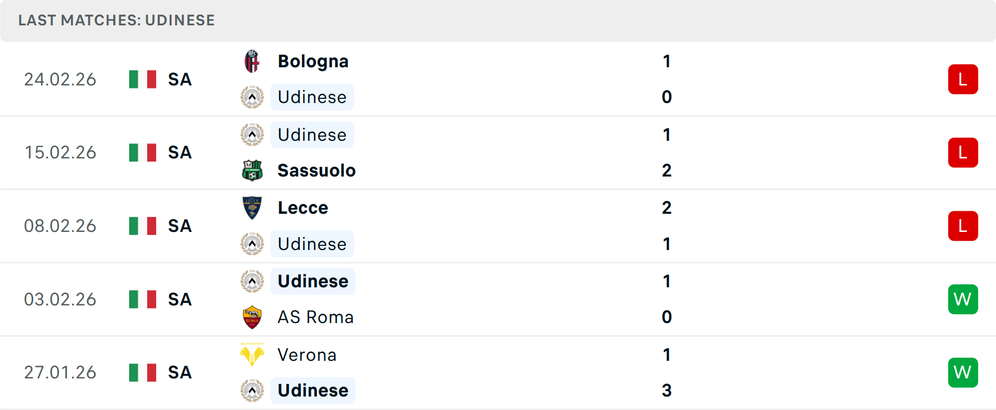Click the AS Roma club crest icon
This screenshot has height=410, width=996.
tap(252, 317)
